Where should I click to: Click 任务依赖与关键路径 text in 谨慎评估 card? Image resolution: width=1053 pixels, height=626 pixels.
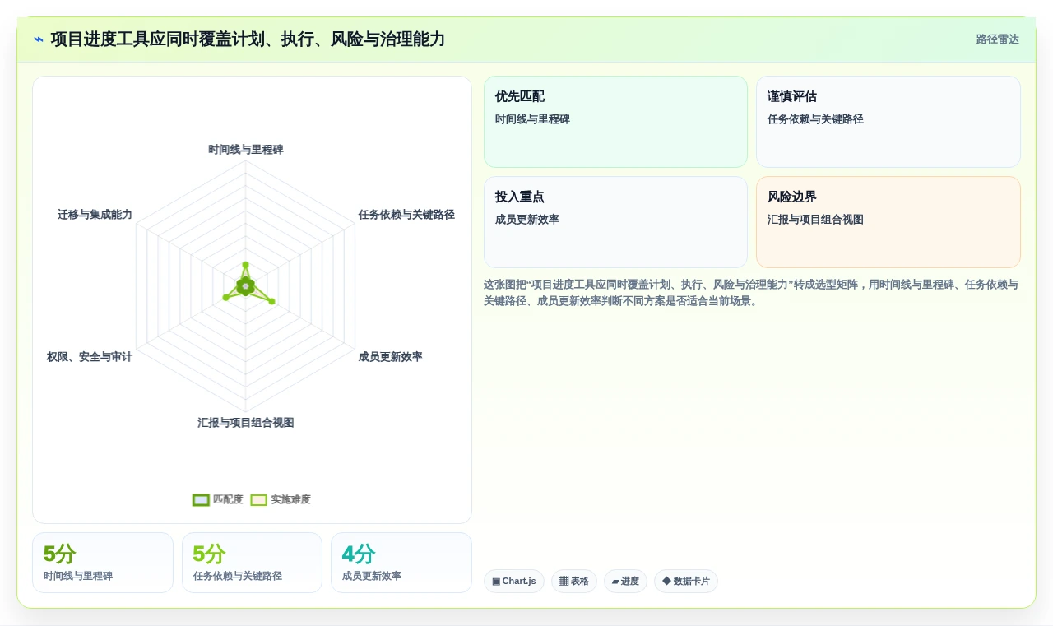pyautogui.click(x=815, y=119)
